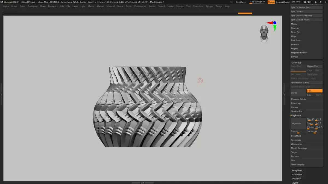Click Split To Parts button
The image size is (328, 184).
coord(306,11)
